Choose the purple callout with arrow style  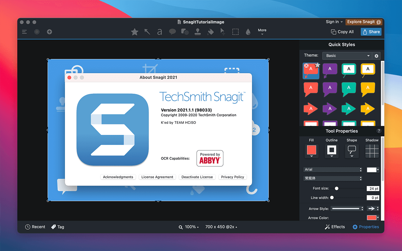tap(330, 70)
